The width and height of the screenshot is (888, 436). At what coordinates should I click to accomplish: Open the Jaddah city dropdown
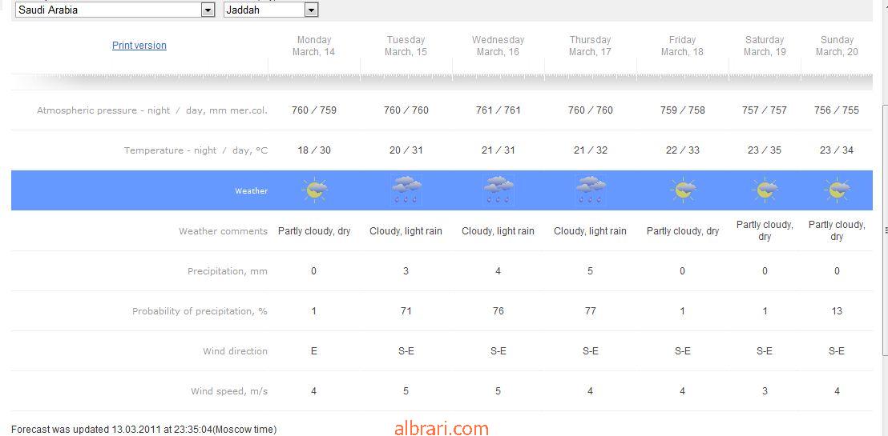coord(271,10)
